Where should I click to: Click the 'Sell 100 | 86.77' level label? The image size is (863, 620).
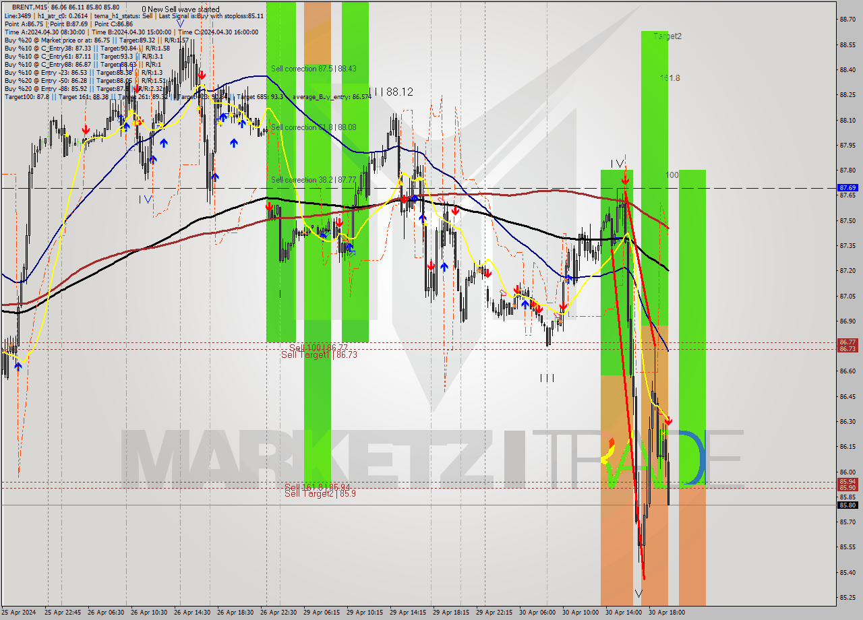click(318, 347)
